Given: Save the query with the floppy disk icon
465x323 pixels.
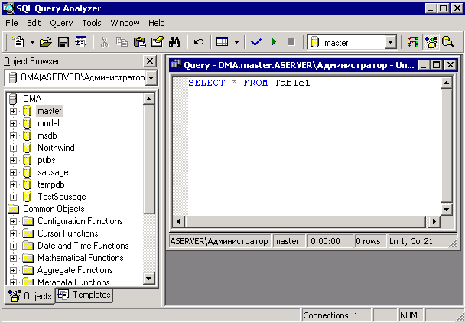Looking at the screenshot, I should [x=63, y=42].
